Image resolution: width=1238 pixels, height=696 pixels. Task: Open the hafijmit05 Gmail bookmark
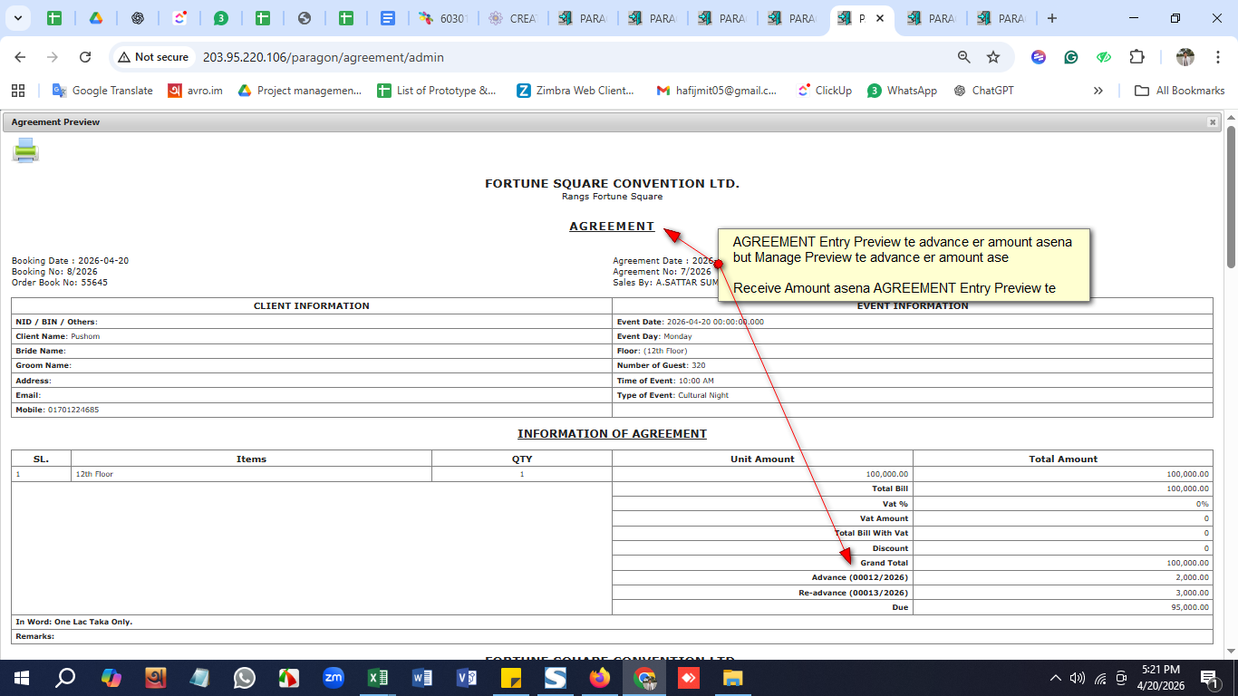pos(717,91)
